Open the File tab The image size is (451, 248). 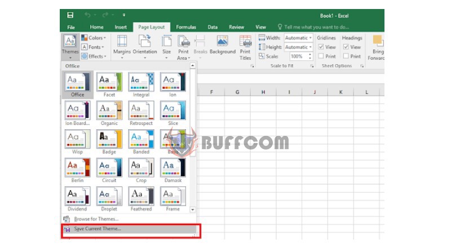point(71,27)
